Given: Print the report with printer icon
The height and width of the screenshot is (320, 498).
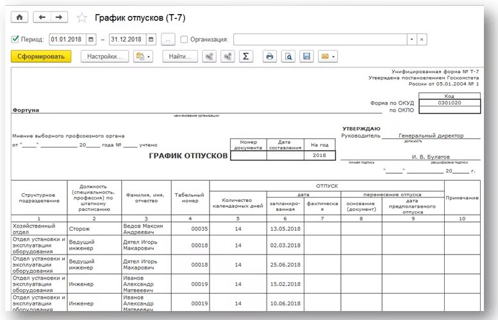Looking at the screenshot, I should coord(270,56).
